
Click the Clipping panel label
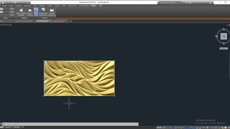(x=24, y=18)
